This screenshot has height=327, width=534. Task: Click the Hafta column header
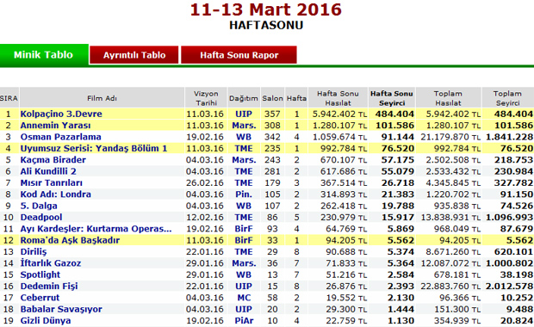(296, 98)
